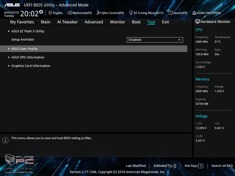Open the Ai Tweaker tab
This screenshot has height=176, width=235.
click(67, 22)
